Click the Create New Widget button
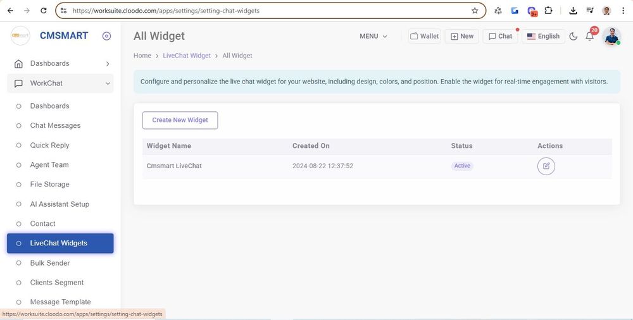The height and width of the screenshot is (320, 633). 180,120
